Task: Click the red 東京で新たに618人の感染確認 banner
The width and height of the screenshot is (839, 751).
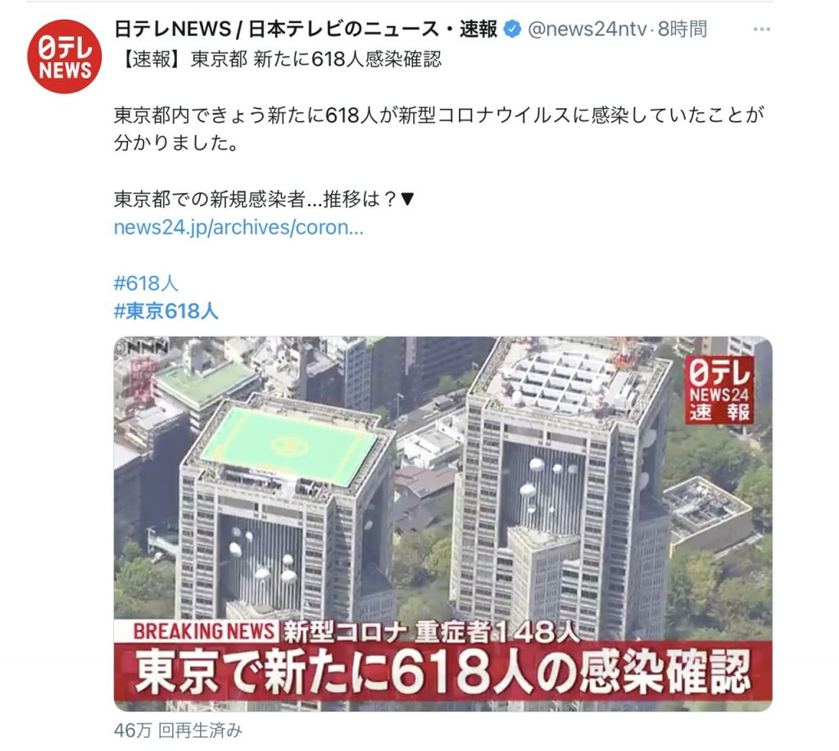Action: [x=442, y=671]
